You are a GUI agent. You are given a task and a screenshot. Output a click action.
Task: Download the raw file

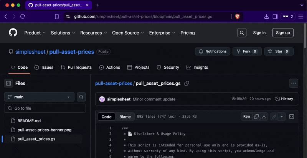(264, 117)
